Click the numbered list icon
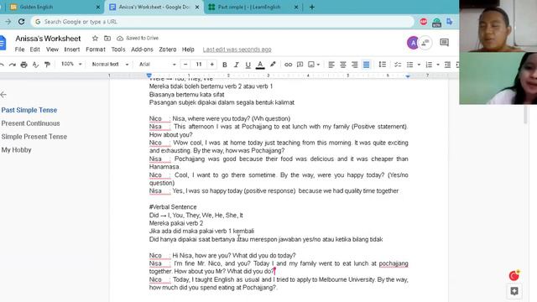Screen dimensions: 537x302 pyautogui.click(x=429, y=65)
